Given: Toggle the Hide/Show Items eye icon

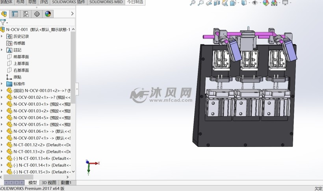Looking at the screenshot, I should tap(254, 3).
